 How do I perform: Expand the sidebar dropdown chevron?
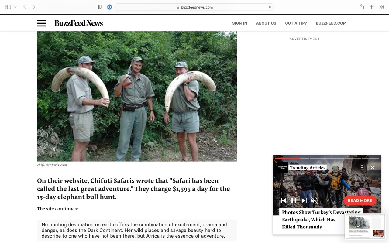pyautogui.click(x=15, y=7)
